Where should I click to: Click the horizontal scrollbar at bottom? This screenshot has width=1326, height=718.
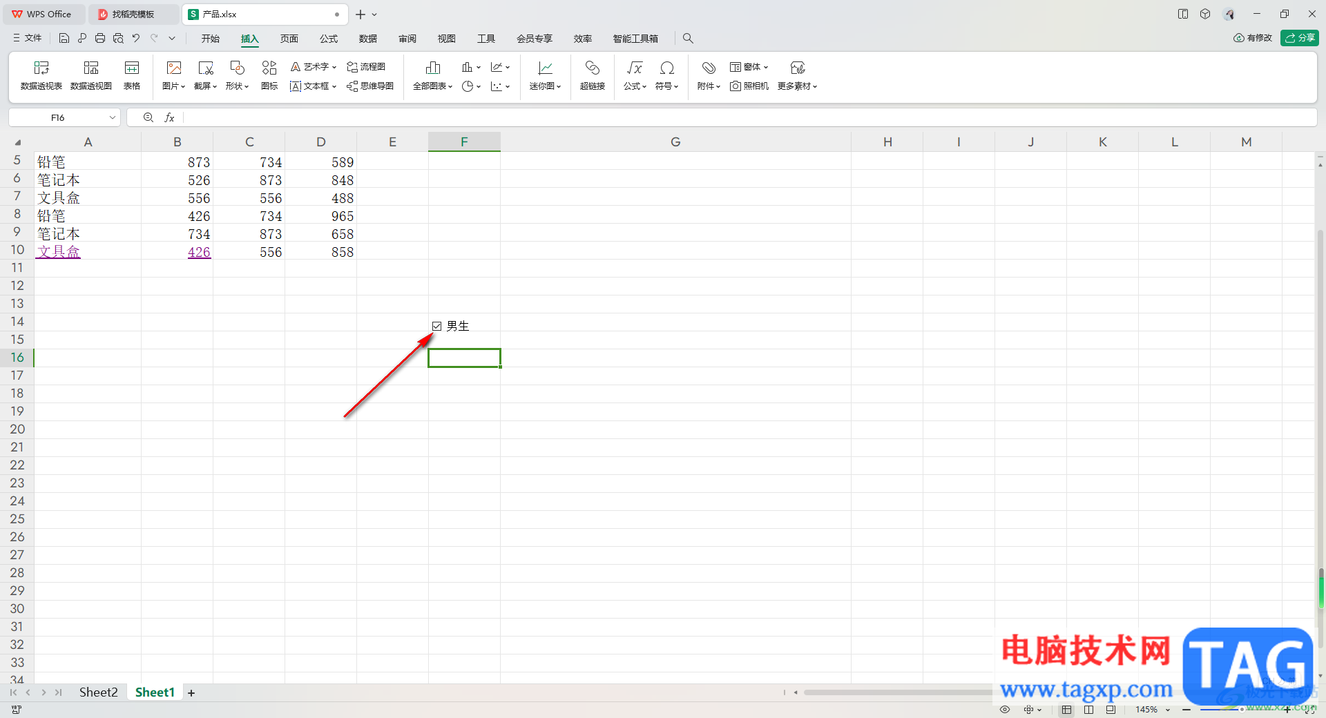[898, 692]
